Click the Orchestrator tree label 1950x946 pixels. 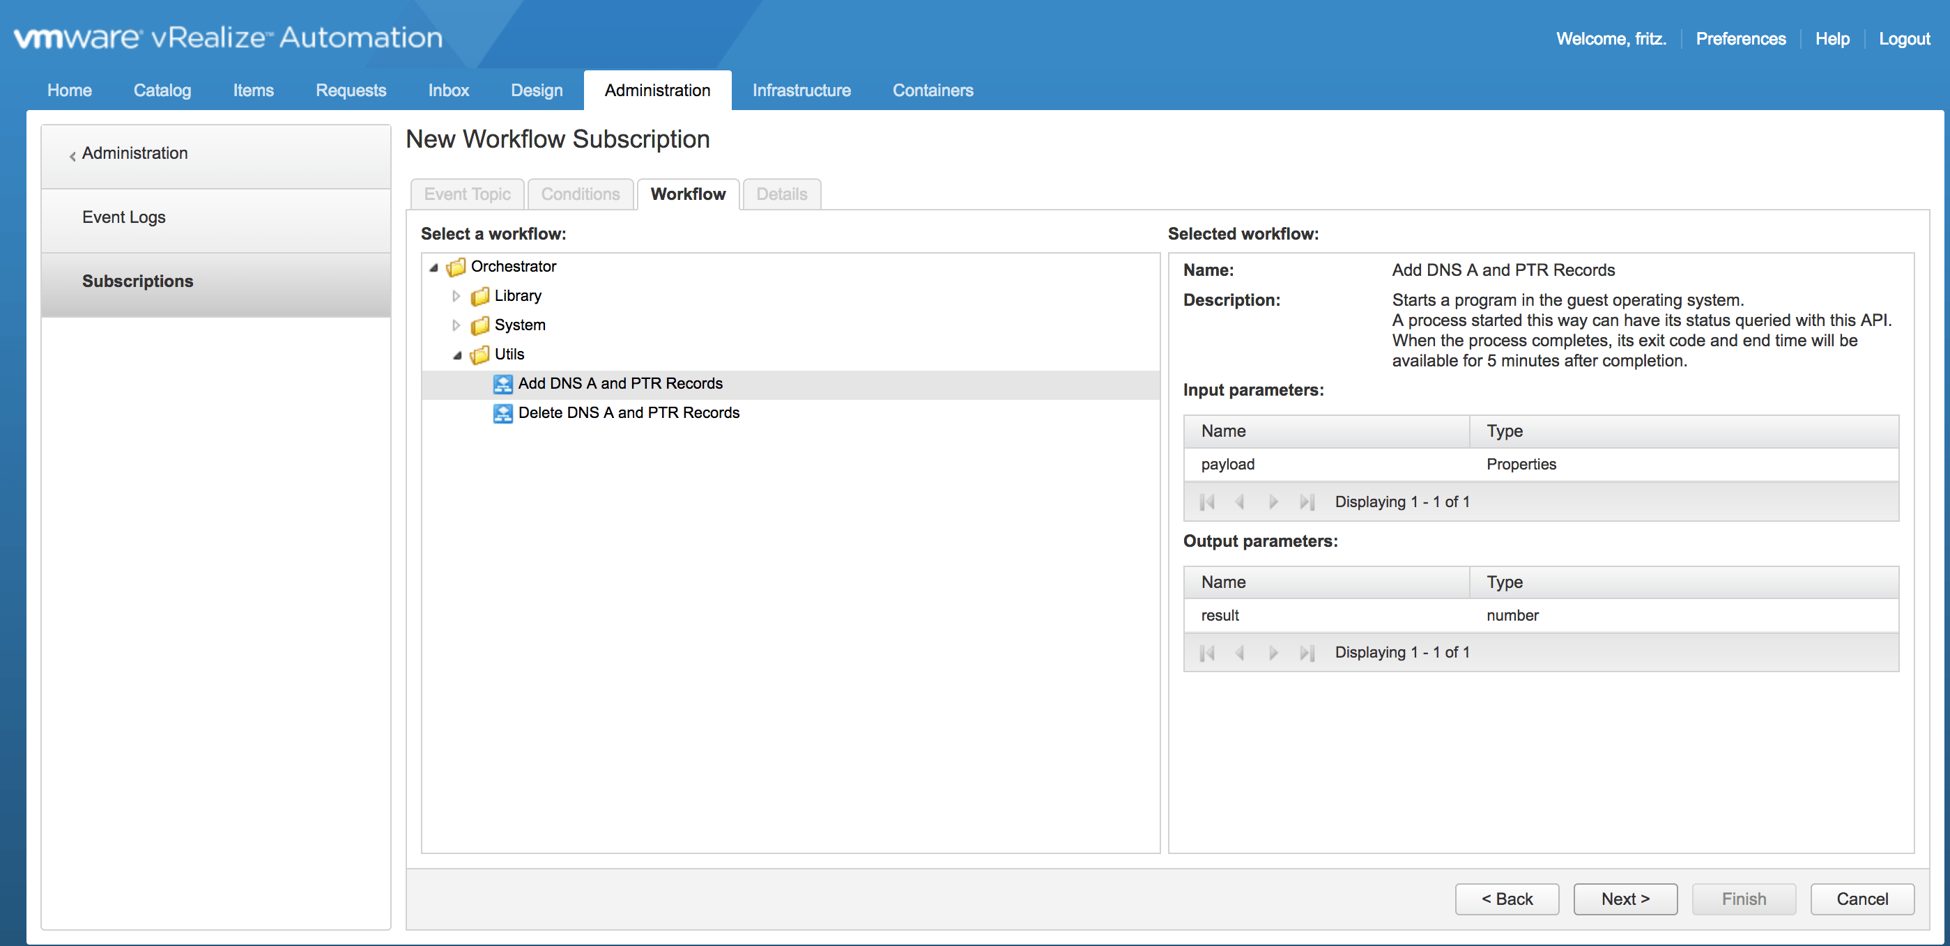pyautogui.click(x=513, y=266)
